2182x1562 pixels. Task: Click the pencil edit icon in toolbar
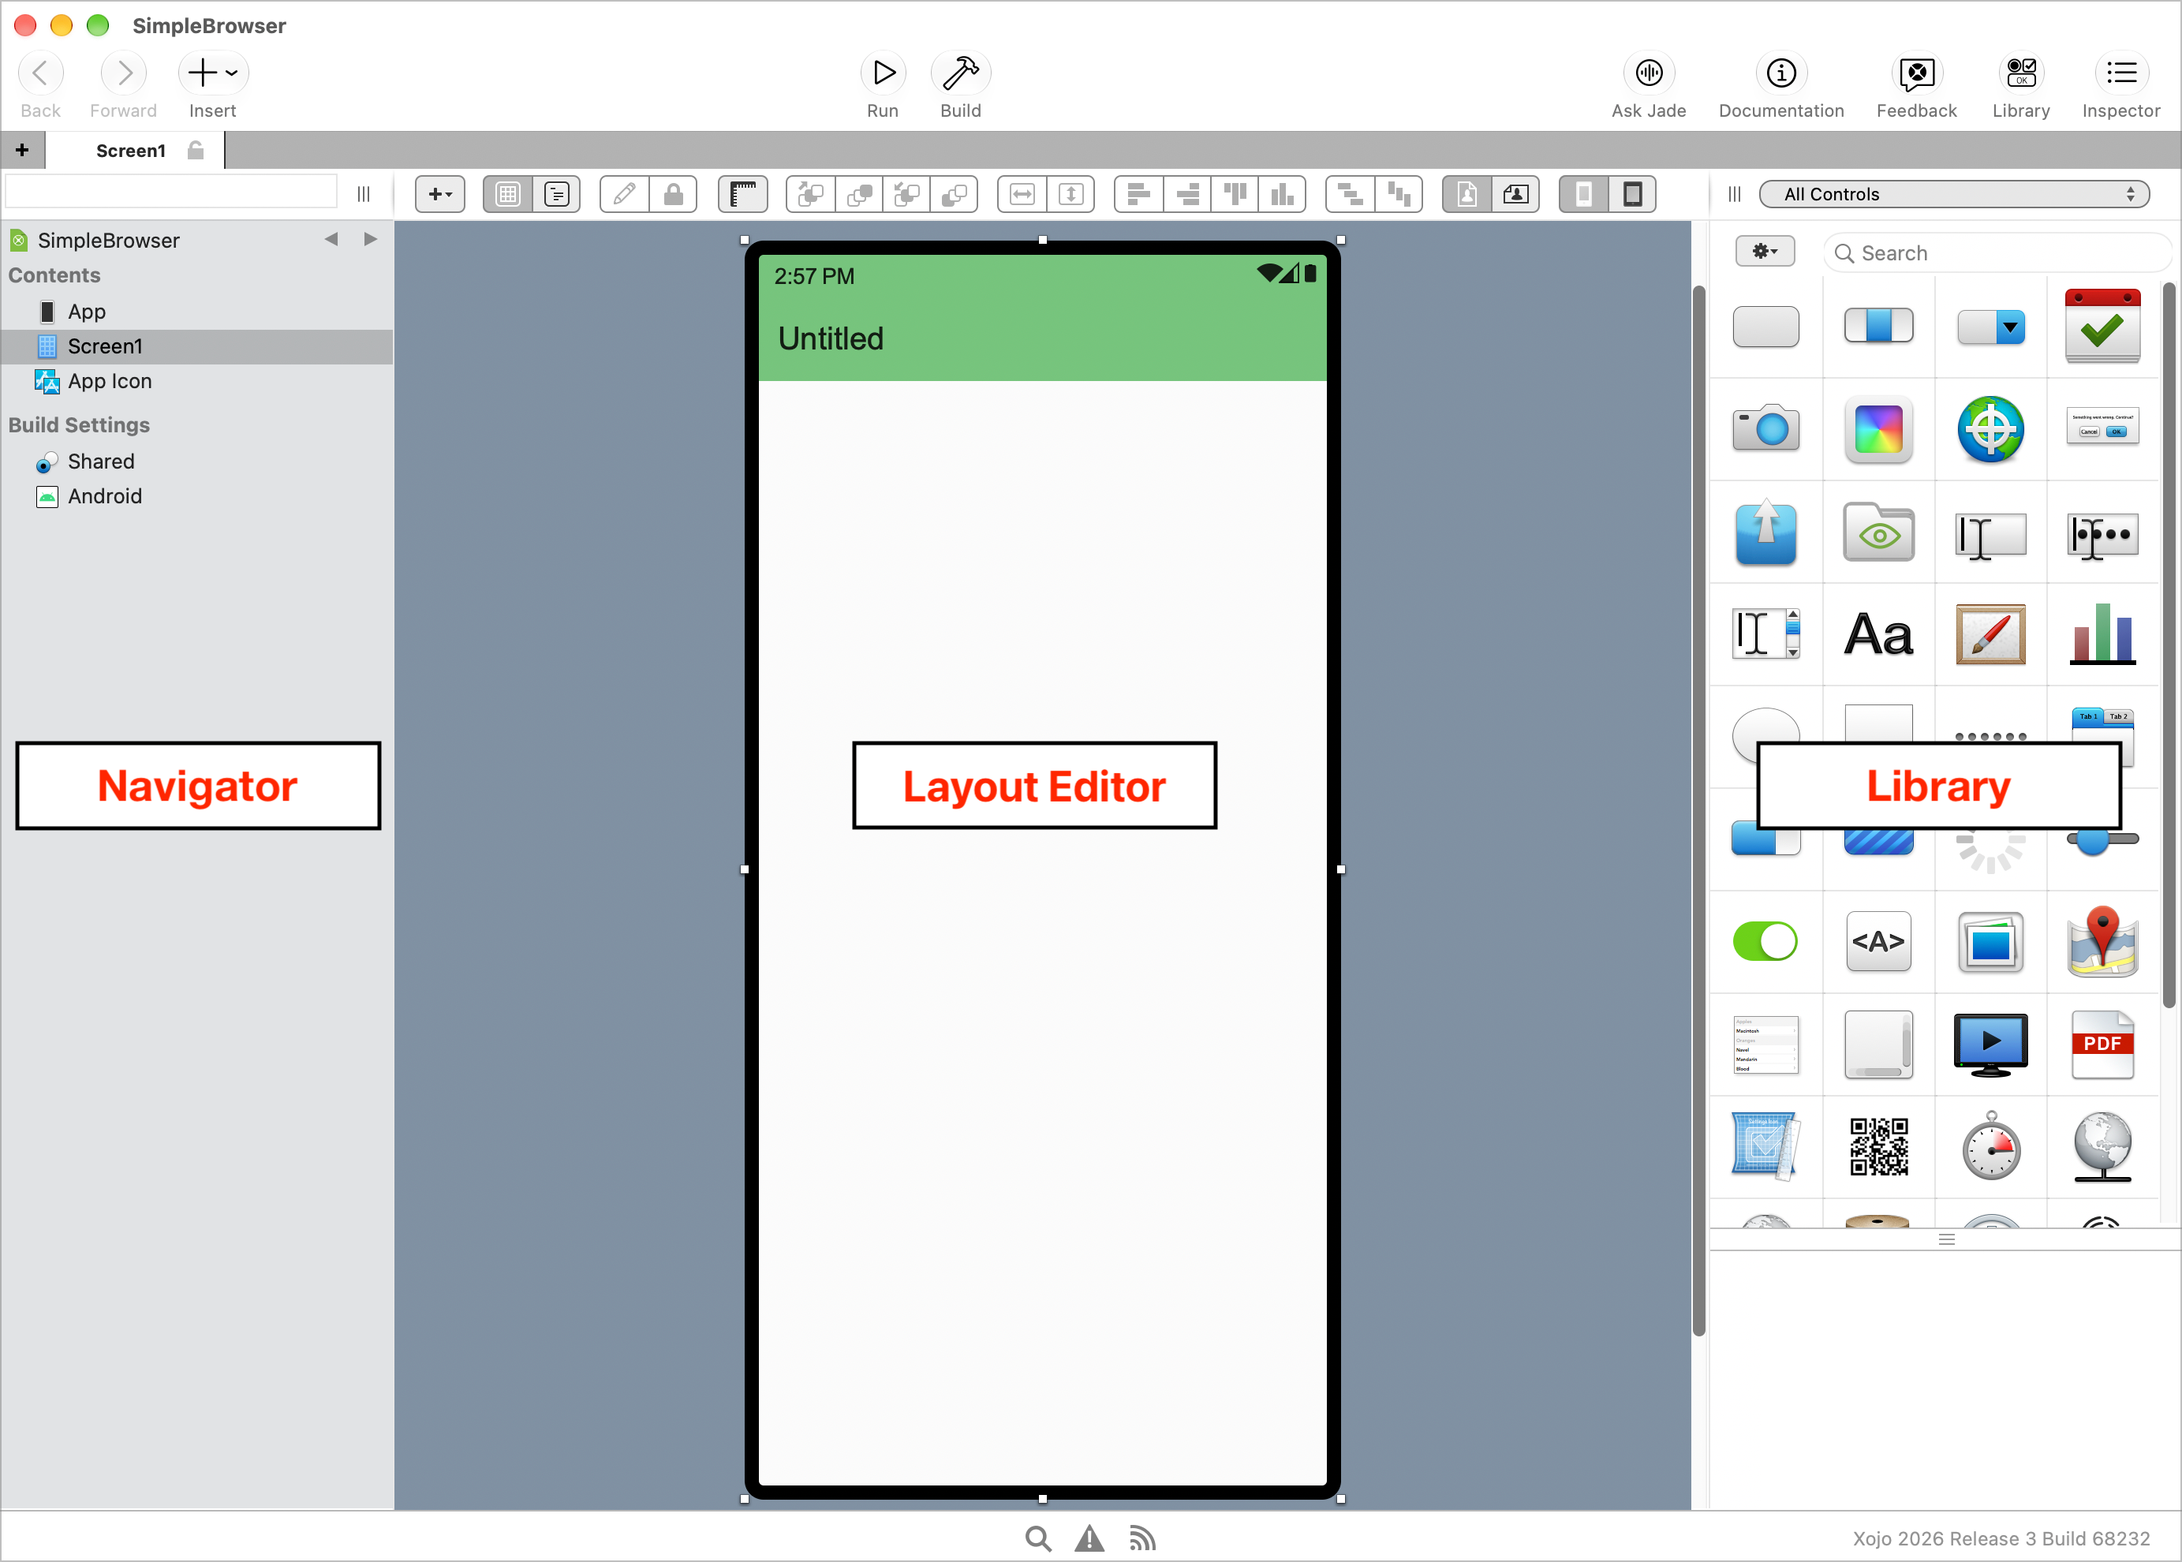[624, 194]
